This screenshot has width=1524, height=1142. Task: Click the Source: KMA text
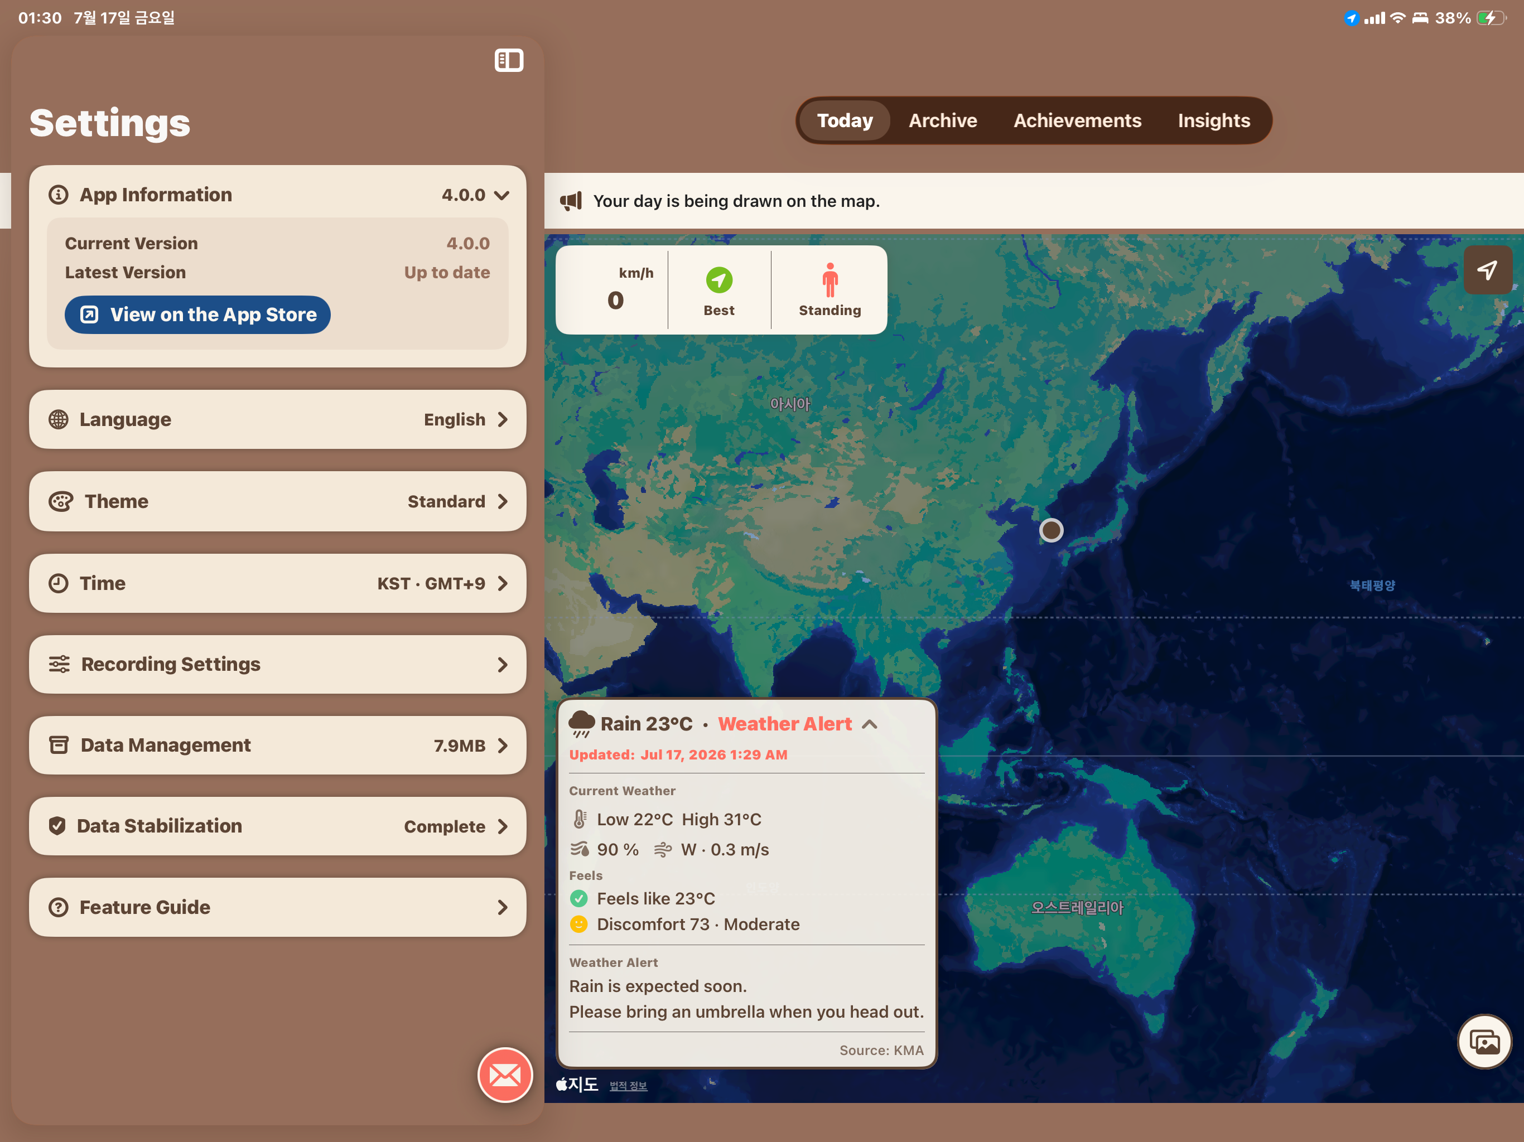tap(881, 1051)
